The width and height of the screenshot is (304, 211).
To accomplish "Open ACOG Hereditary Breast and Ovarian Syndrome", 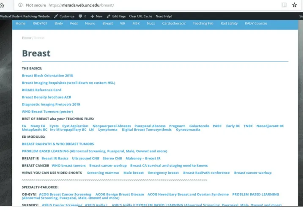I will (188, 195).
